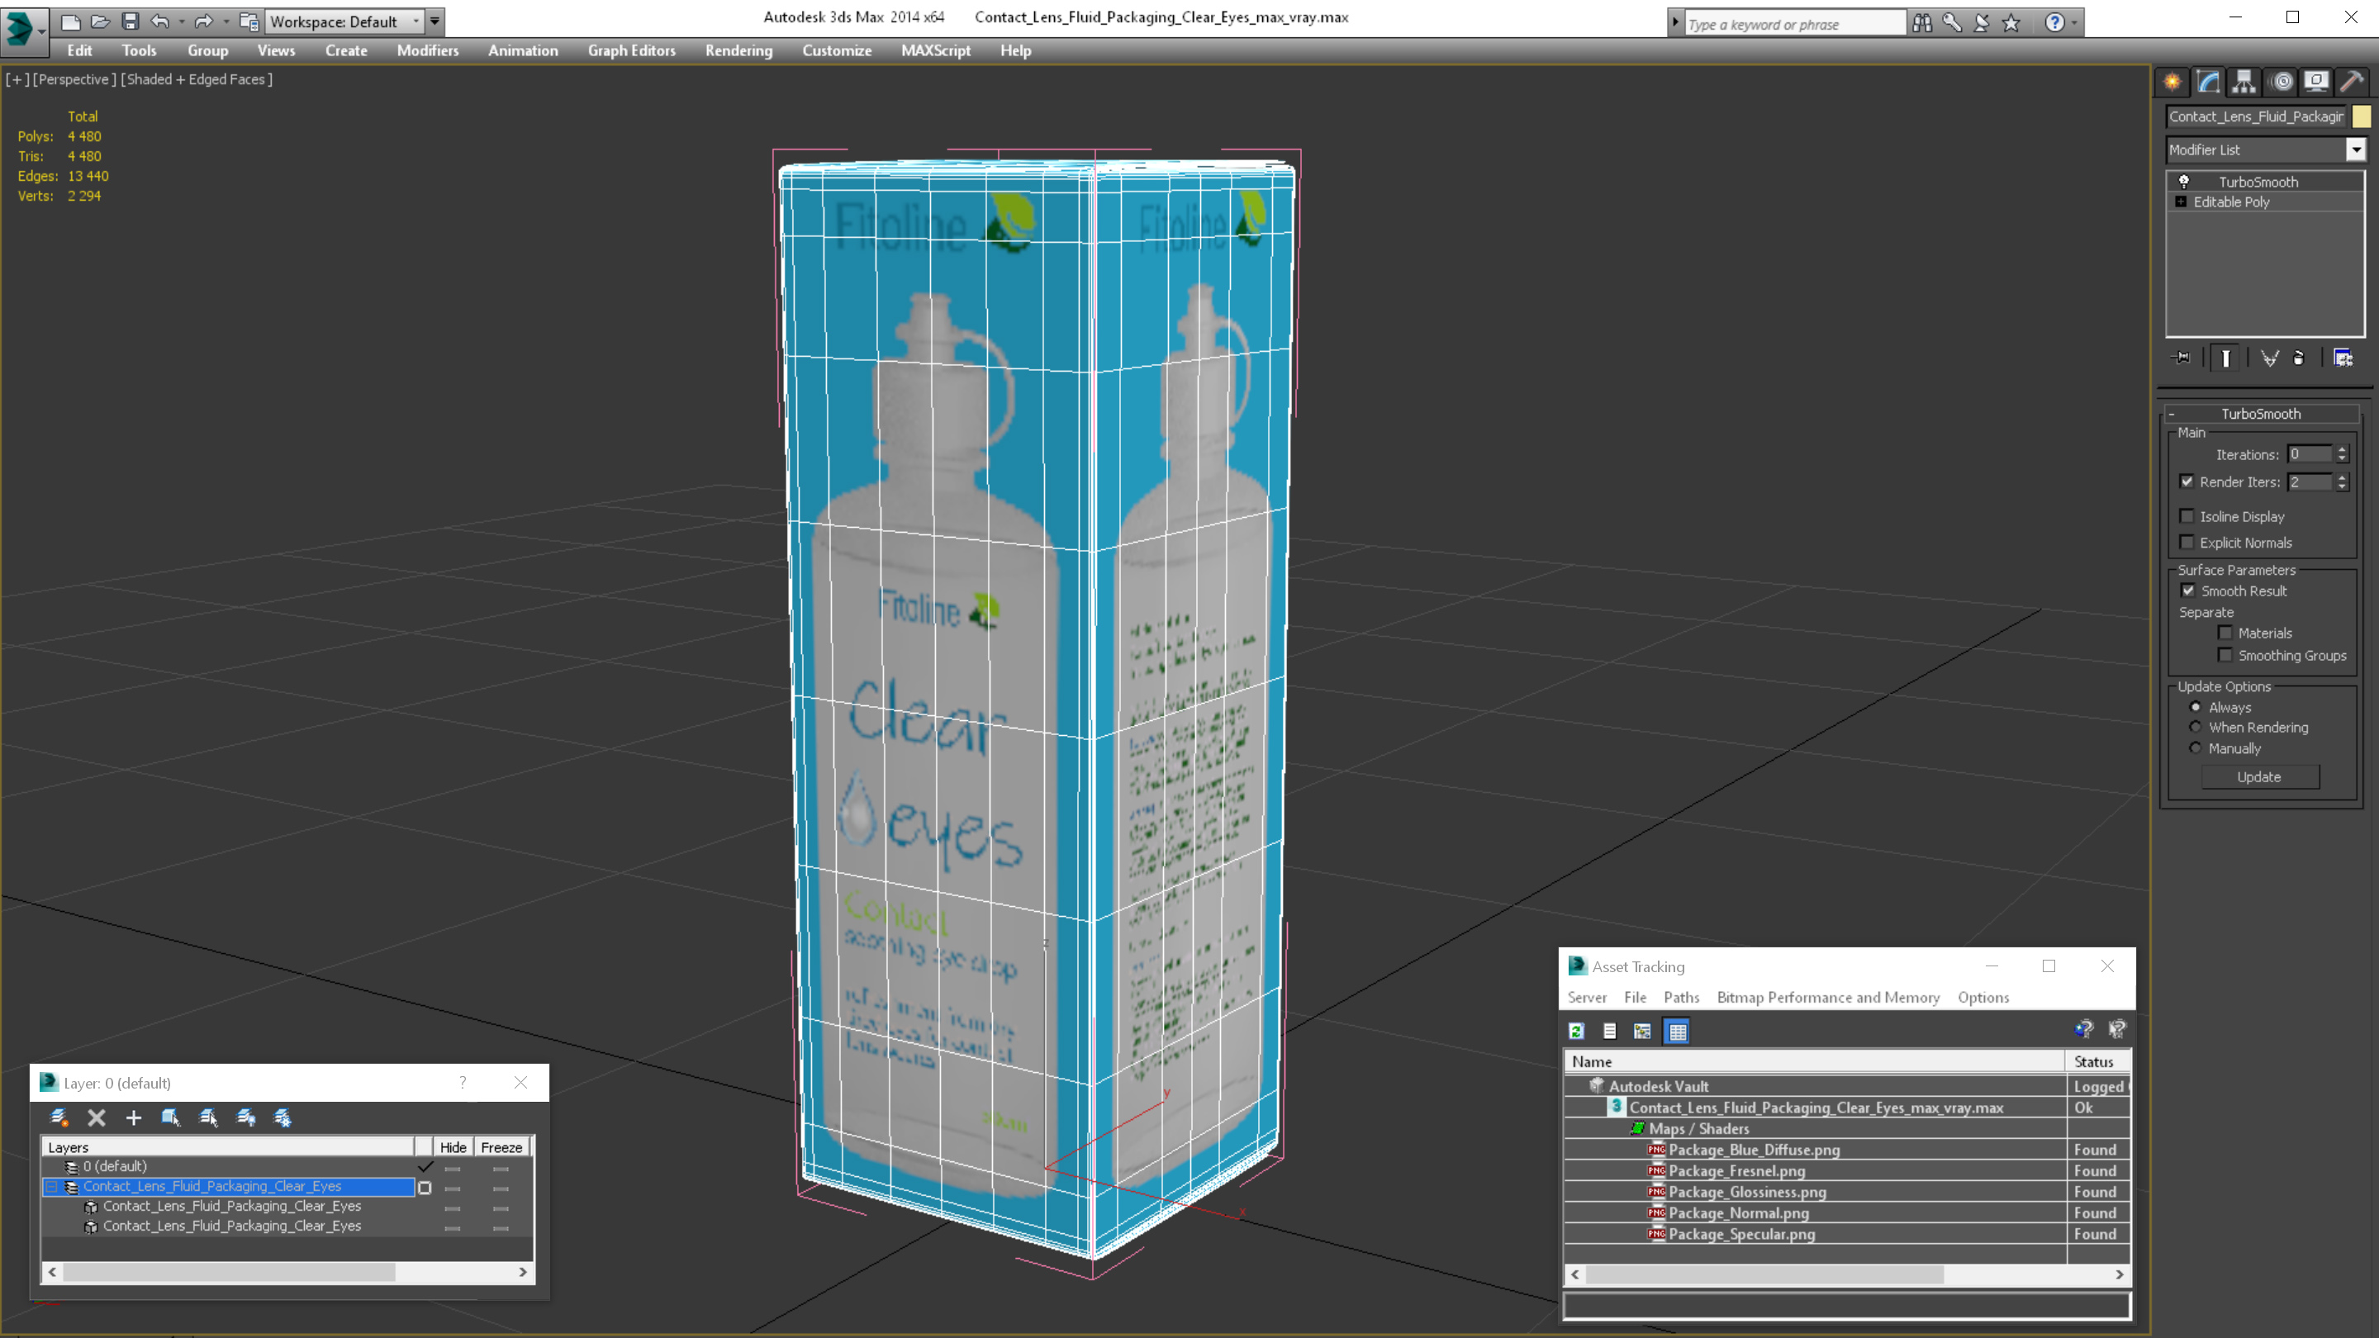Click the binoculars search icon
Image resolution: width=2379 pixels, height=1338 pixels.
click(1922, 23)
